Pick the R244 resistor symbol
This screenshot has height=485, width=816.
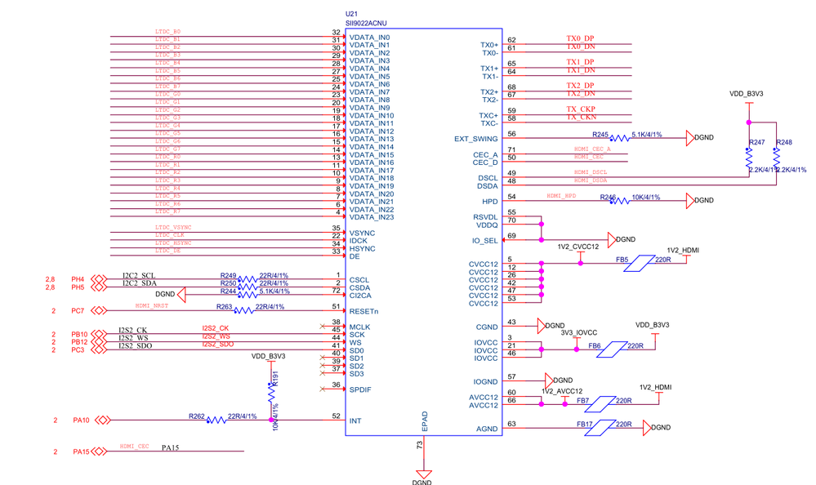pyautogui.click(x=247, y=295)
